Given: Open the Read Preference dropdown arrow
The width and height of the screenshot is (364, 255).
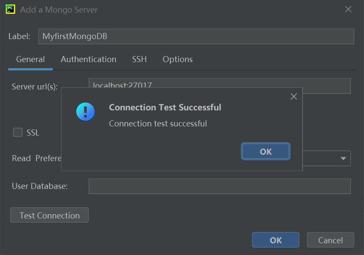Looking at the screenshot, I should 343,158.
